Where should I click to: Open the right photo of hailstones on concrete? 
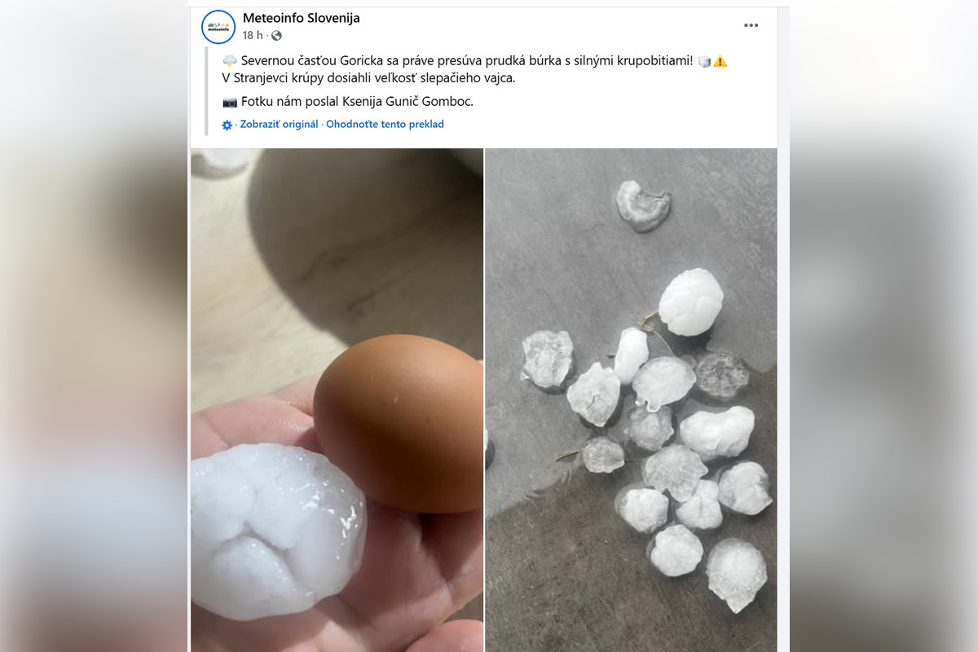pos(630,399)
